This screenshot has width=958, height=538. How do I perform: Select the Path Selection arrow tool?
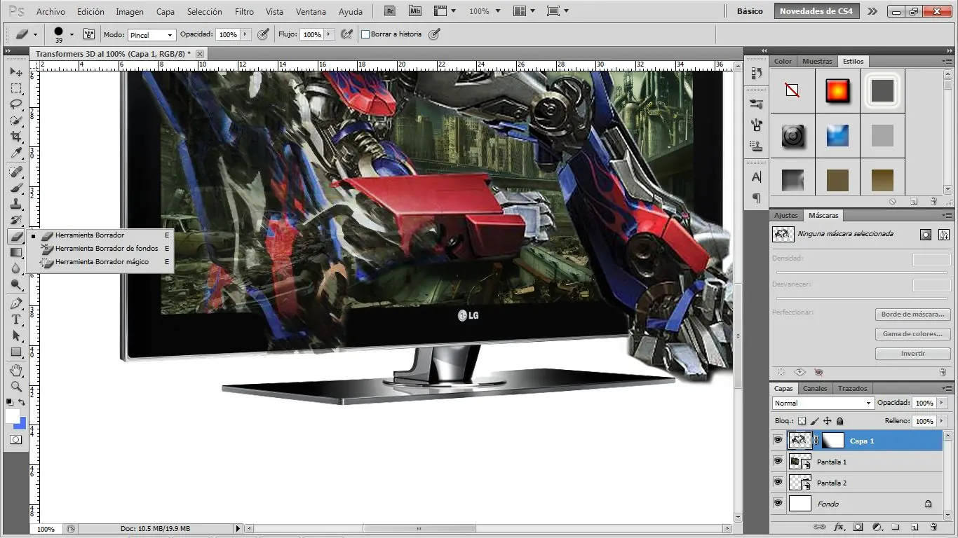point(16,336)
